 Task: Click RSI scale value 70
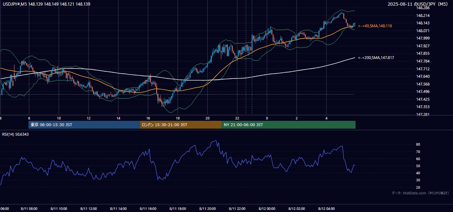click(418, 152)
